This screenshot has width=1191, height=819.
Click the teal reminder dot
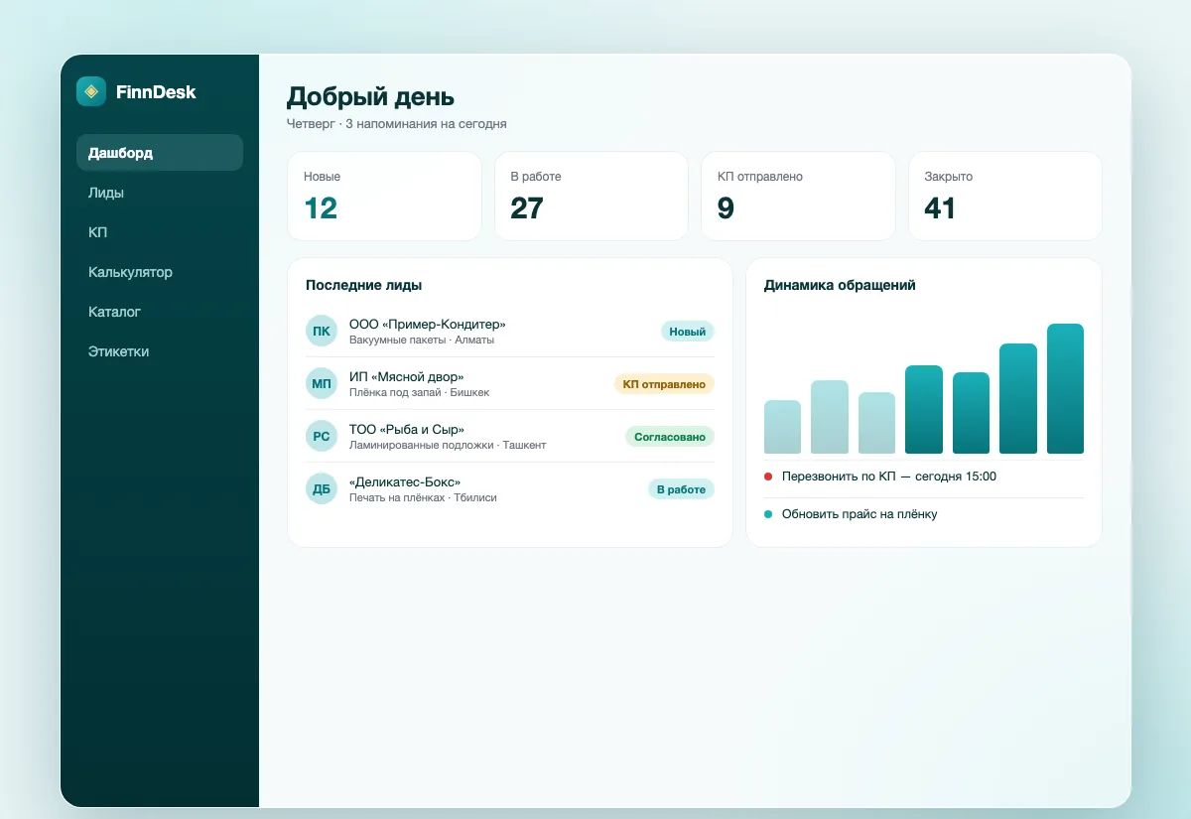(x=768, y=514)
